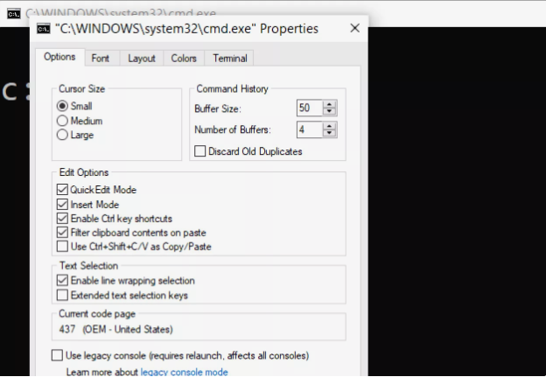
Task: Close the Properties dialog
Action: (x=355, y=28)
